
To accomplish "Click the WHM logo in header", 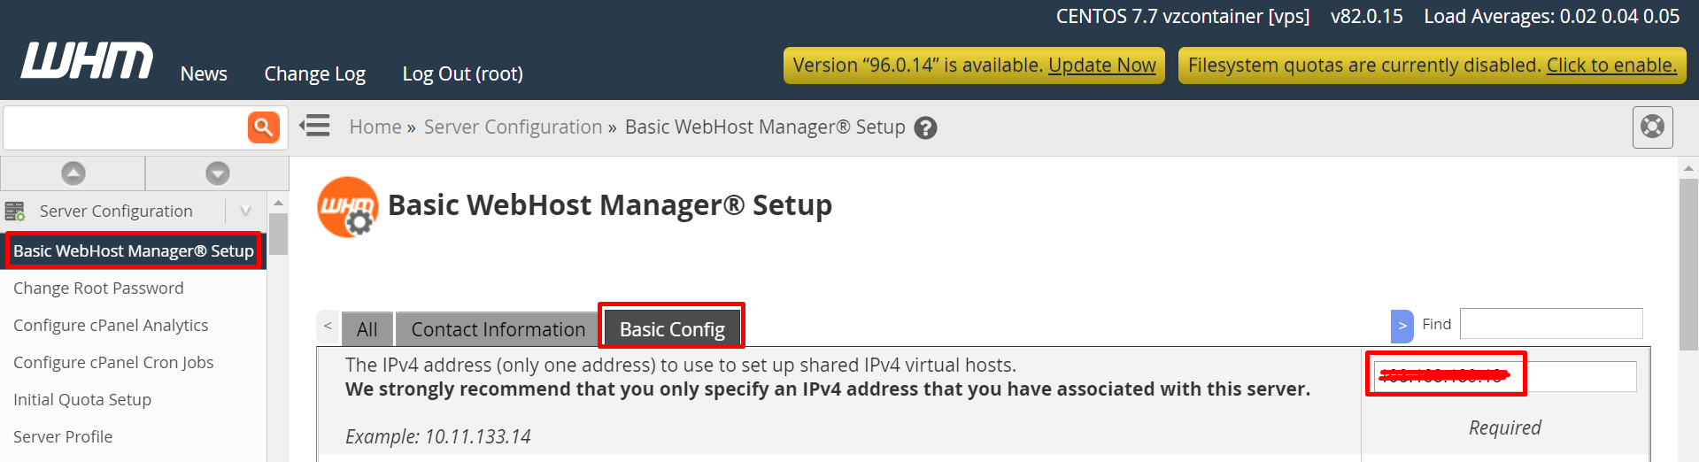I will click(x=87, y=60).
